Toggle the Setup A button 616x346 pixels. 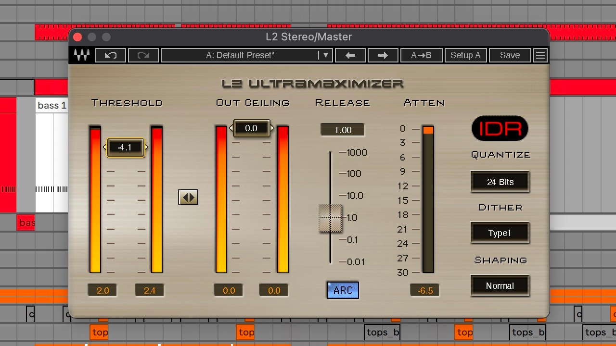(465, 55)
